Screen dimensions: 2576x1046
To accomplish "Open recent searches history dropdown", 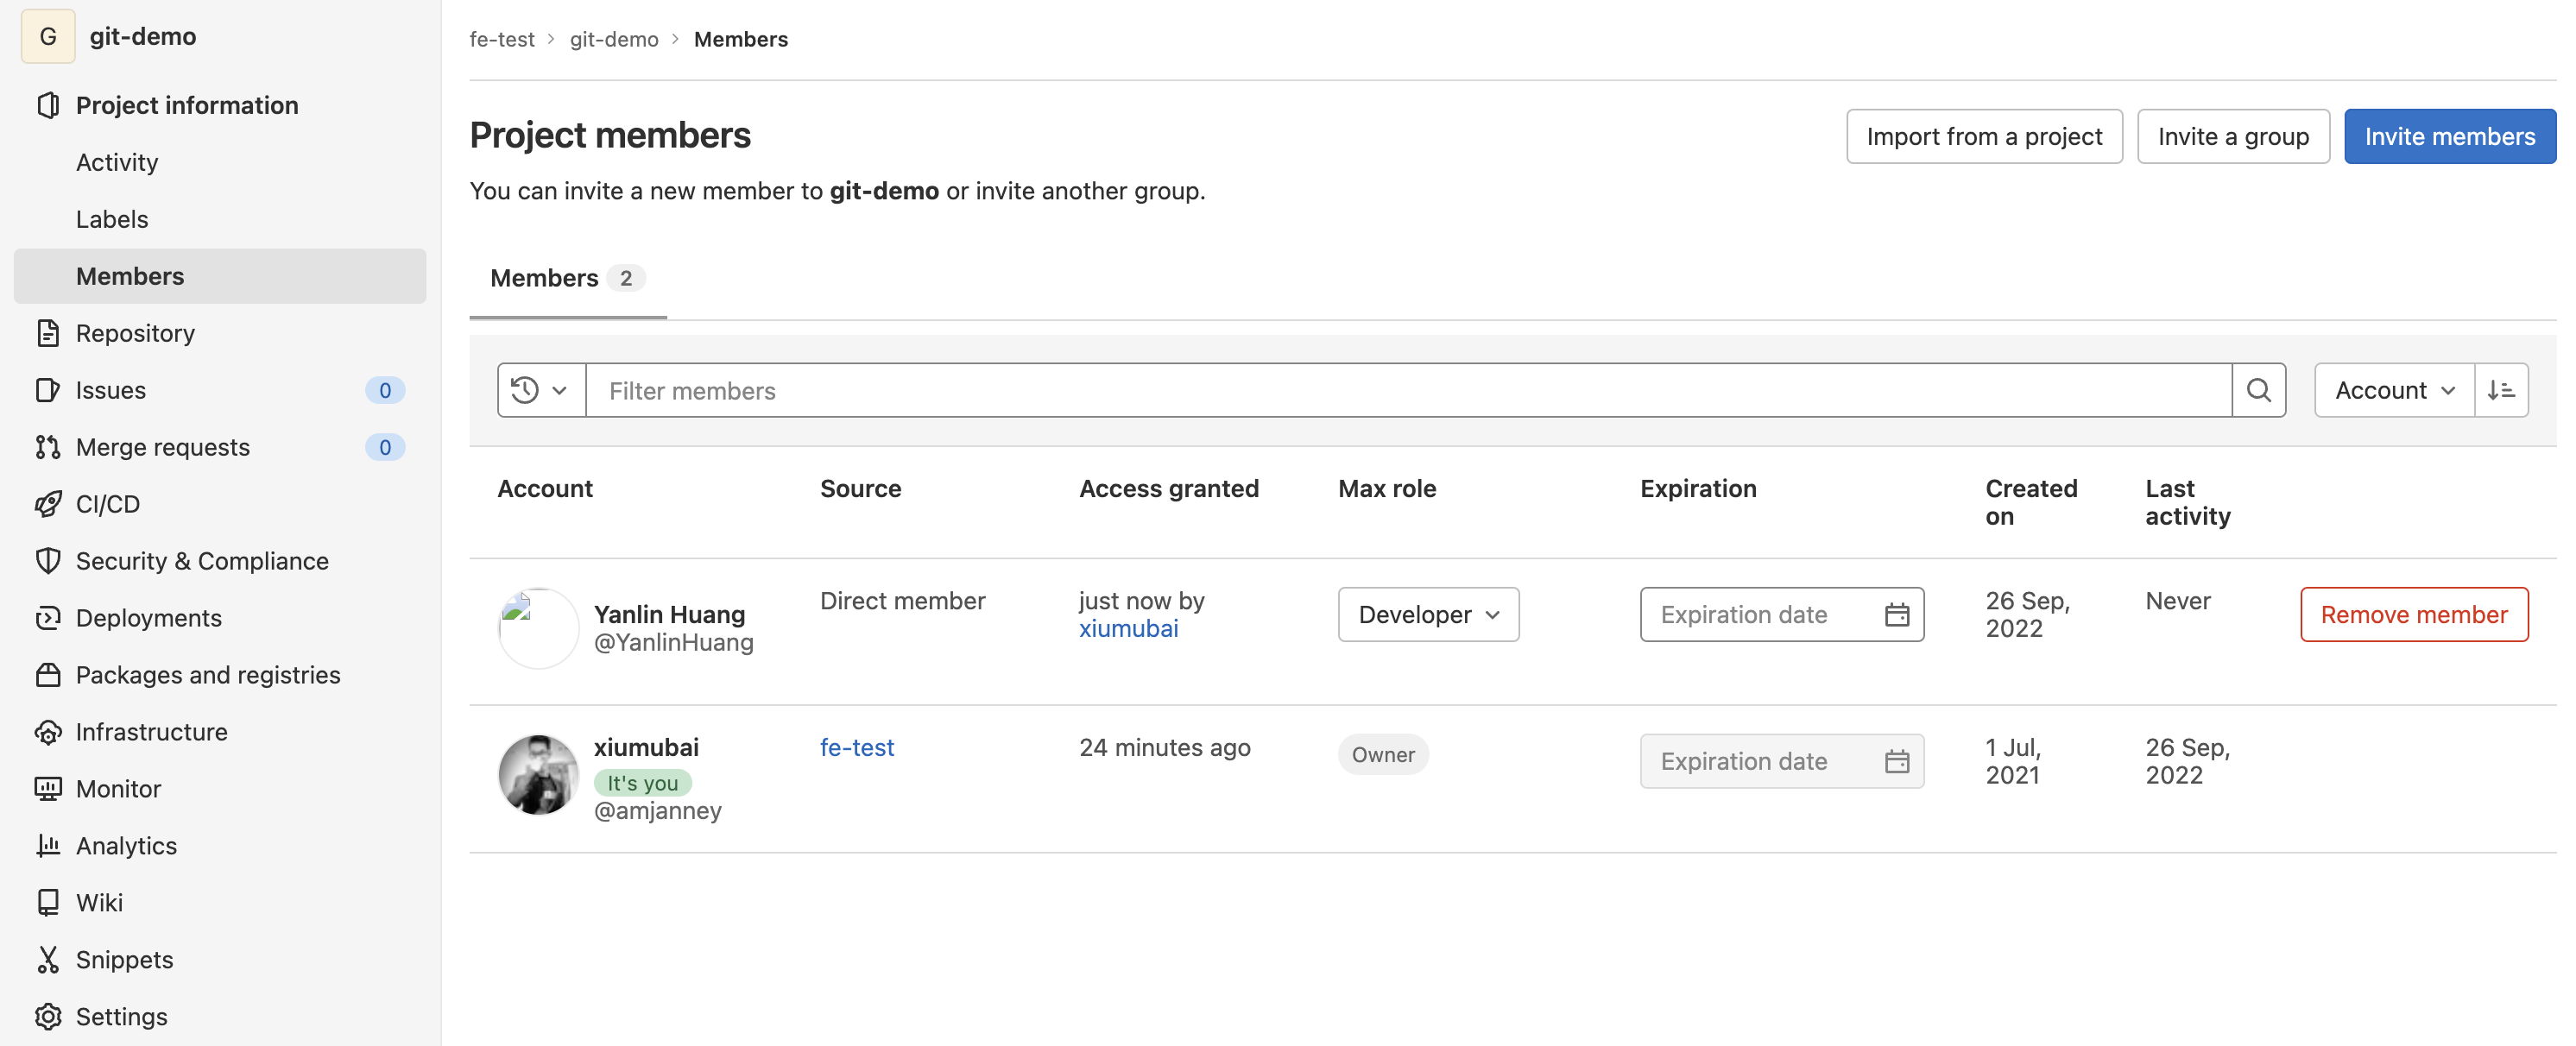I will click(x=539, y=390).
